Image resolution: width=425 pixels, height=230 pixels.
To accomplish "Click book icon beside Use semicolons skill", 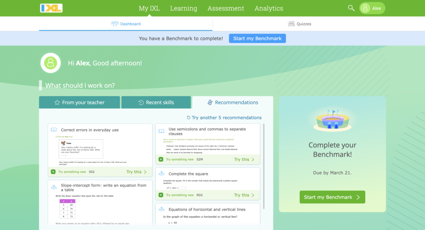I will tap(161, 131).
